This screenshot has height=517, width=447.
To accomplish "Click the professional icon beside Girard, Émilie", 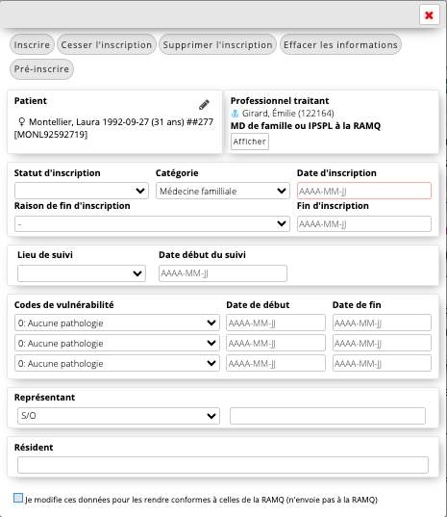I will (235, 114).
